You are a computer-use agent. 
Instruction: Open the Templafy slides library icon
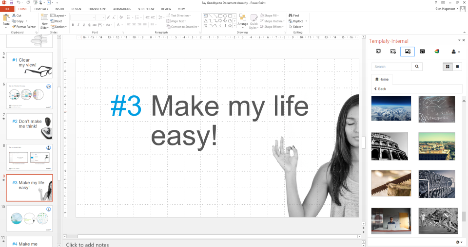pos(393,52)
